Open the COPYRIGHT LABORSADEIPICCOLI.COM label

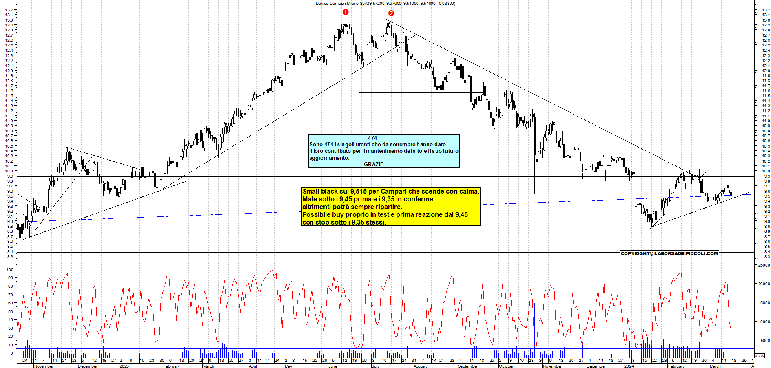(669, 253)
